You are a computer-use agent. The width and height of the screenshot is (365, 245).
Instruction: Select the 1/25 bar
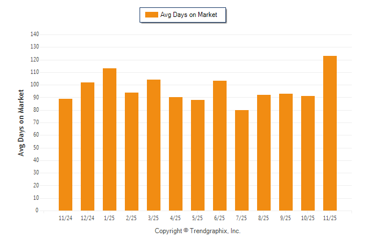click(110, 139)
